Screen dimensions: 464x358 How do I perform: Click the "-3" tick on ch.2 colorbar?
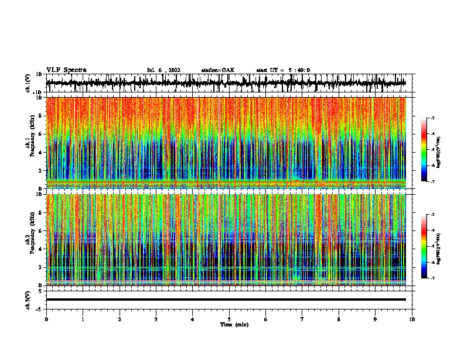[x=432, y=214]
